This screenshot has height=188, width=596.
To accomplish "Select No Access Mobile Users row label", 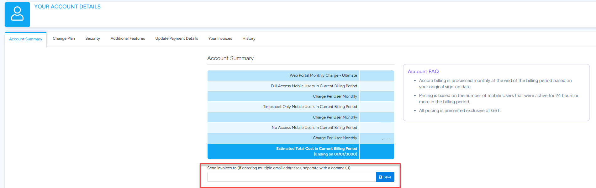I will pyautogui.click(x=314, y=128).
